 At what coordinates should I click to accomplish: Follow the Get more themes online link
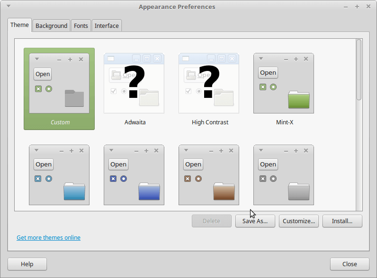pos(49,237)
